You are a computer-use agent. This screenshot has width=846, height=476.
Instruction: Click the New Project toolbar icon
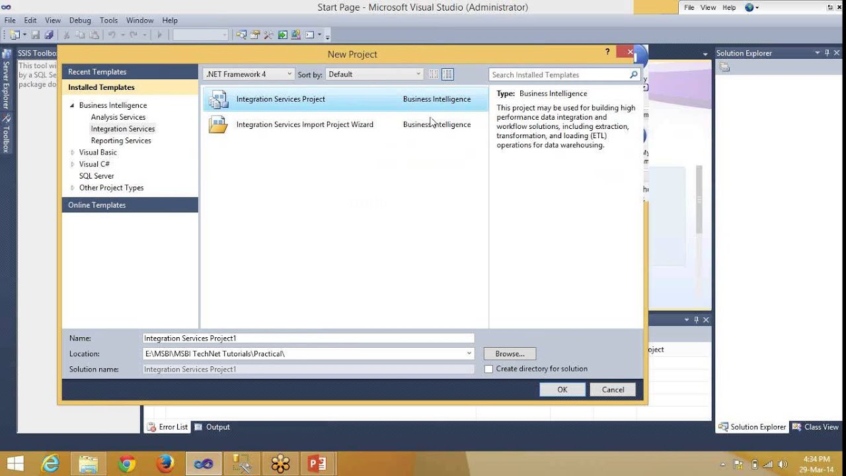point(14,34)
